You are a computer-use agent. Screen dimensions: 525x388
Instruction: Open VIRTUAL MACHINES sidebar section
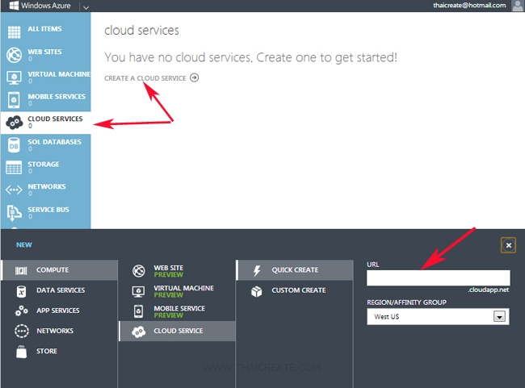[x=59, y=74]
